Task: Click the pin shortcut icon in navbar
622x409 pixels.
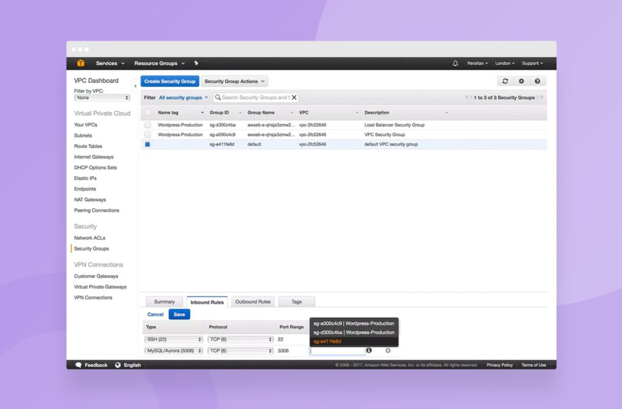Action: point(196,63)
